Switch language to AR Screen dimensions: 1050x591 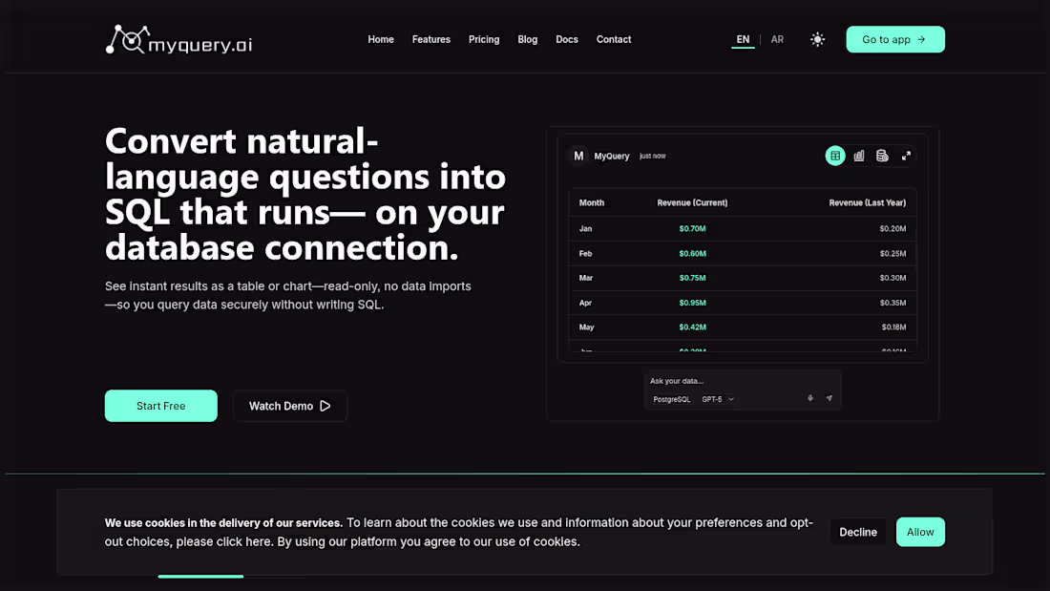point(777,39)
